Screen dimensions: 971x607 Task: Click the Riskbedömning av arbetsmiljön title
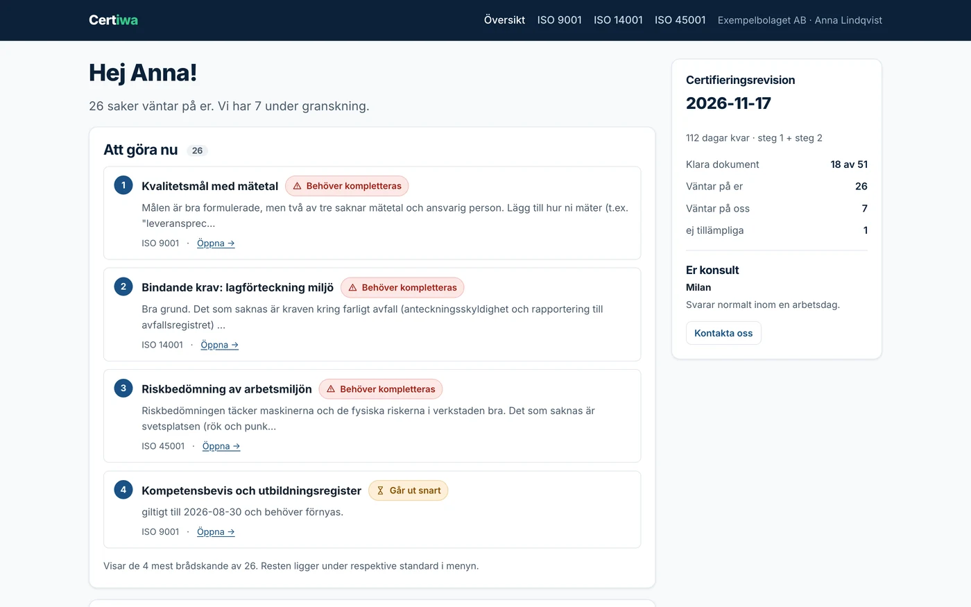(227, 389)
